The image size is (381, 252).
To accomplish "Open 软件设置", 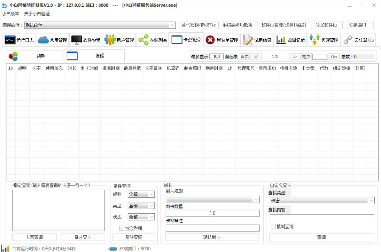I will (86, 40).
